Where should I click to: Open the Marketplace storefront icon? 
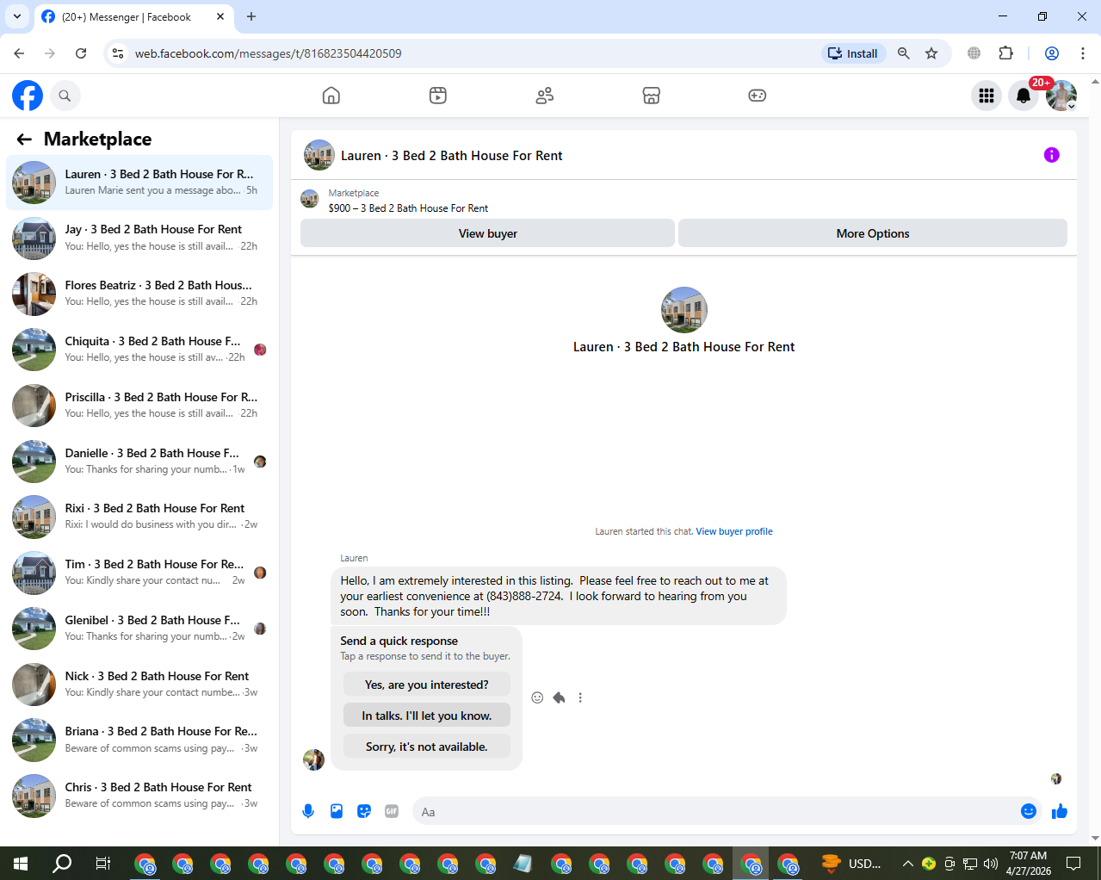[652, 96]
